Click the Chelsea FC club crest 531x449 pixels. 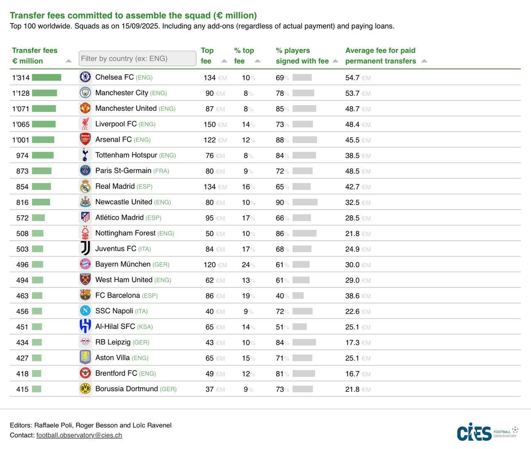pyautogui.click(x=85, y=77)
